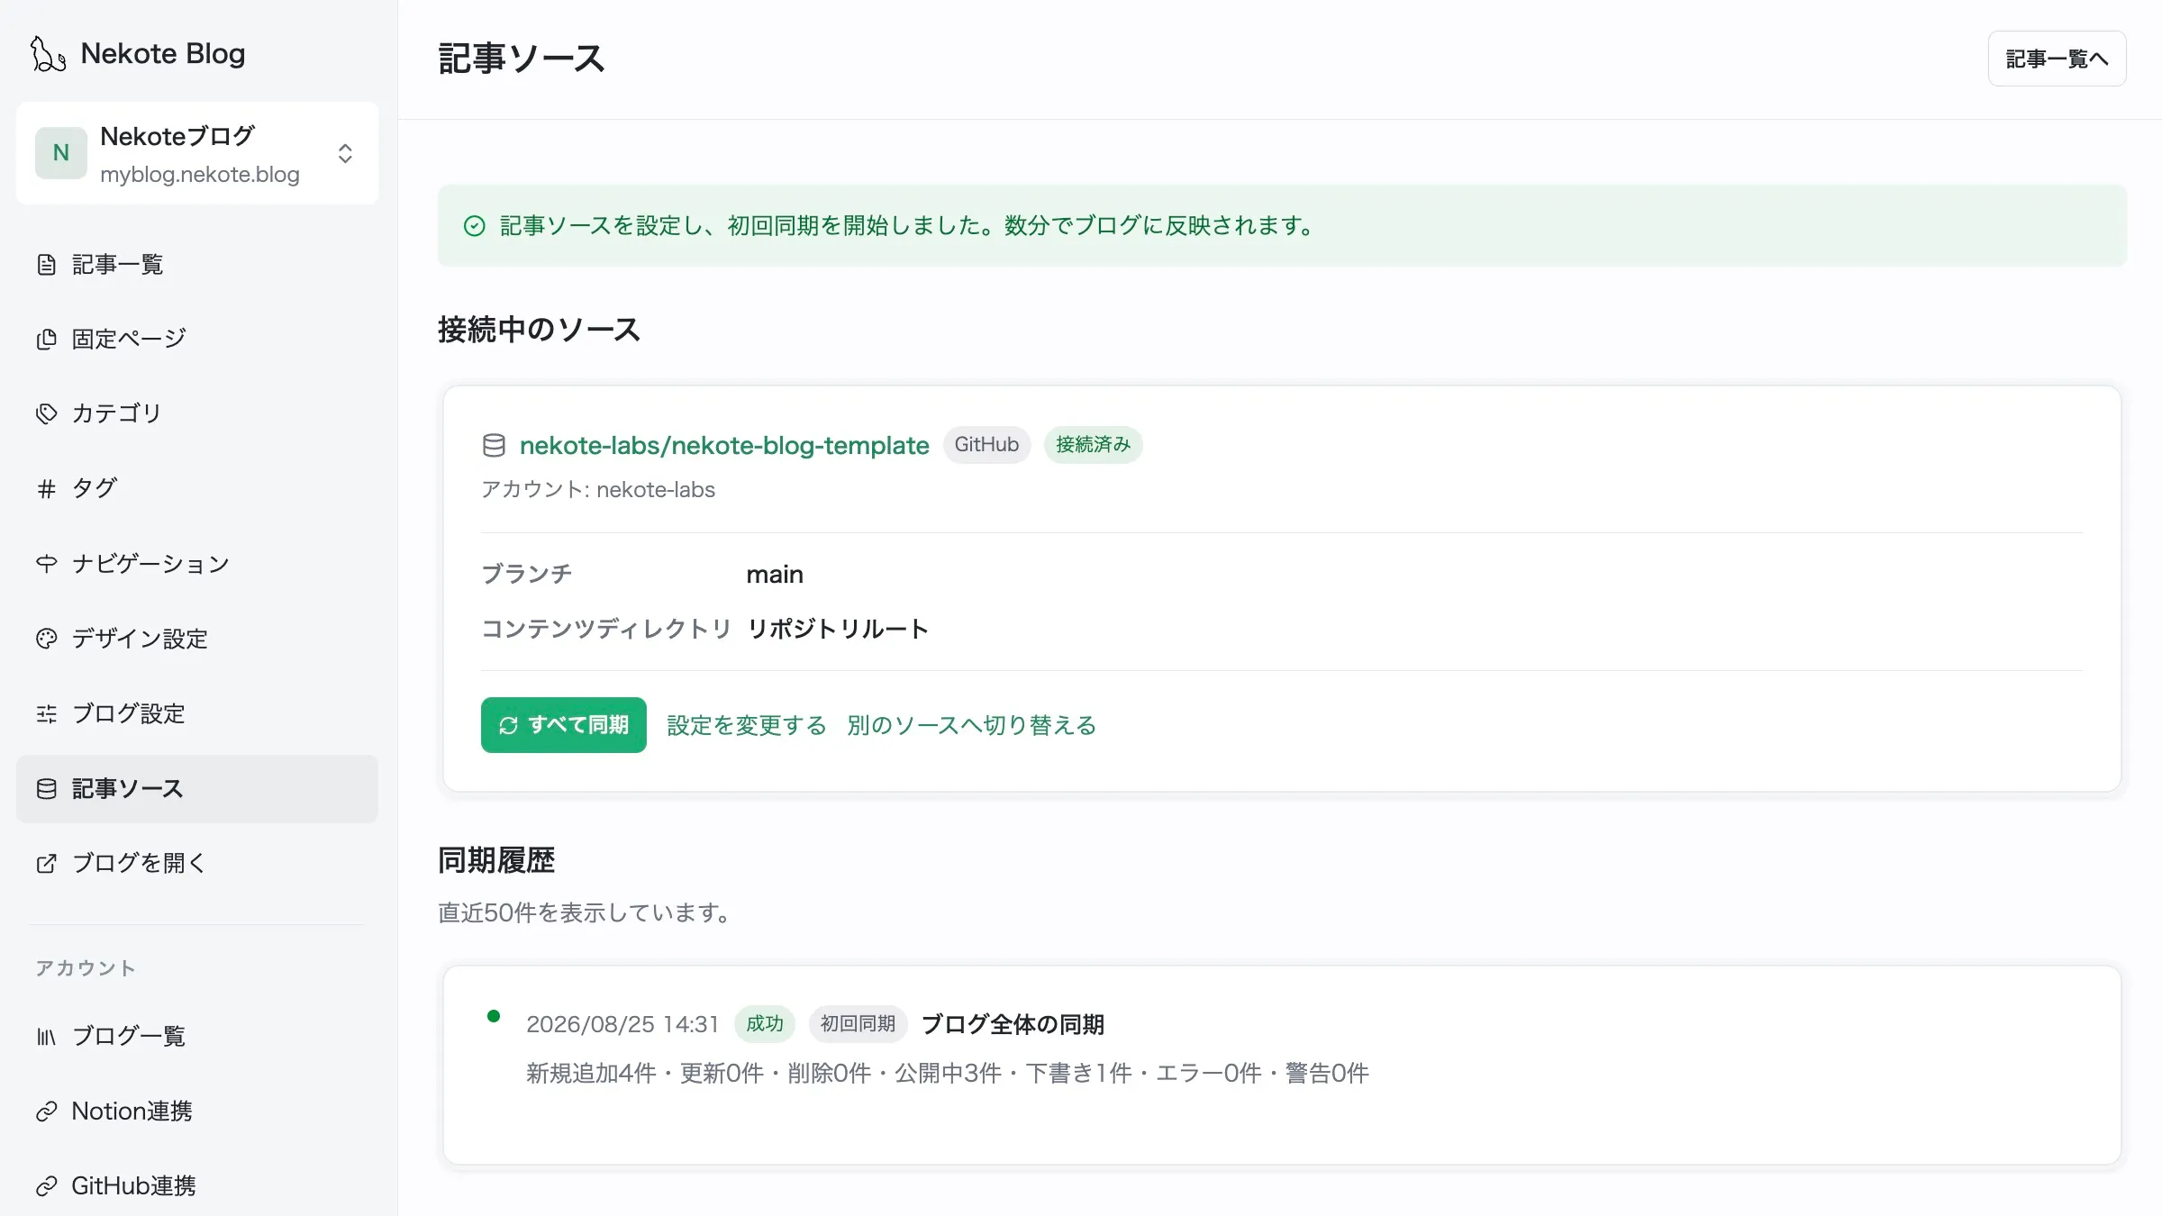Image resolution: width=2162 pixels, height=1216 pixels.
Task: Click the デザイン設定 palette icon
Action: (x=46, y=639)
